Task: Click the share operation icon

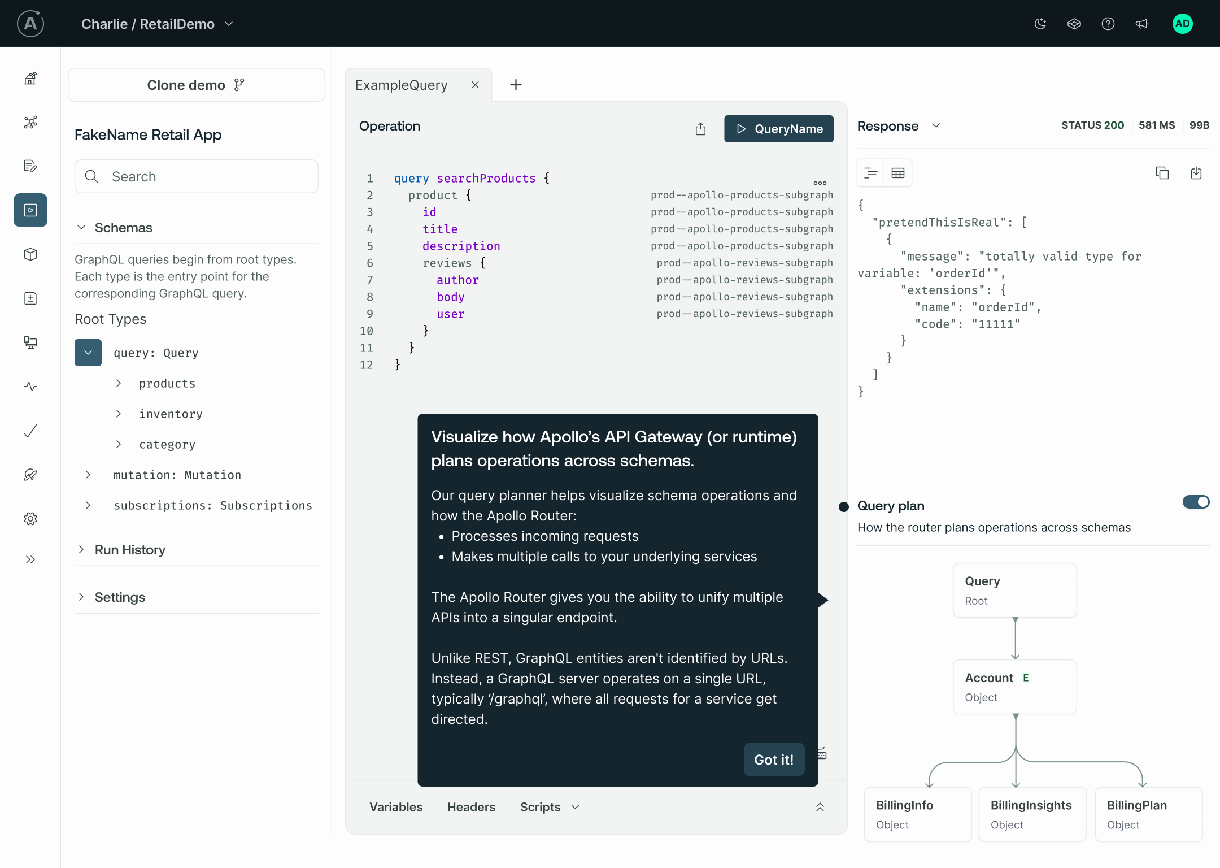Action: tap(700, 129)
